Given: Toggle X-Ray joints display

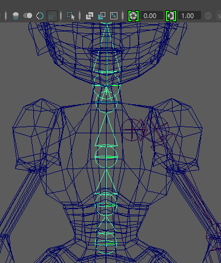Looking at the screenshot, I should tap(114, 16).
